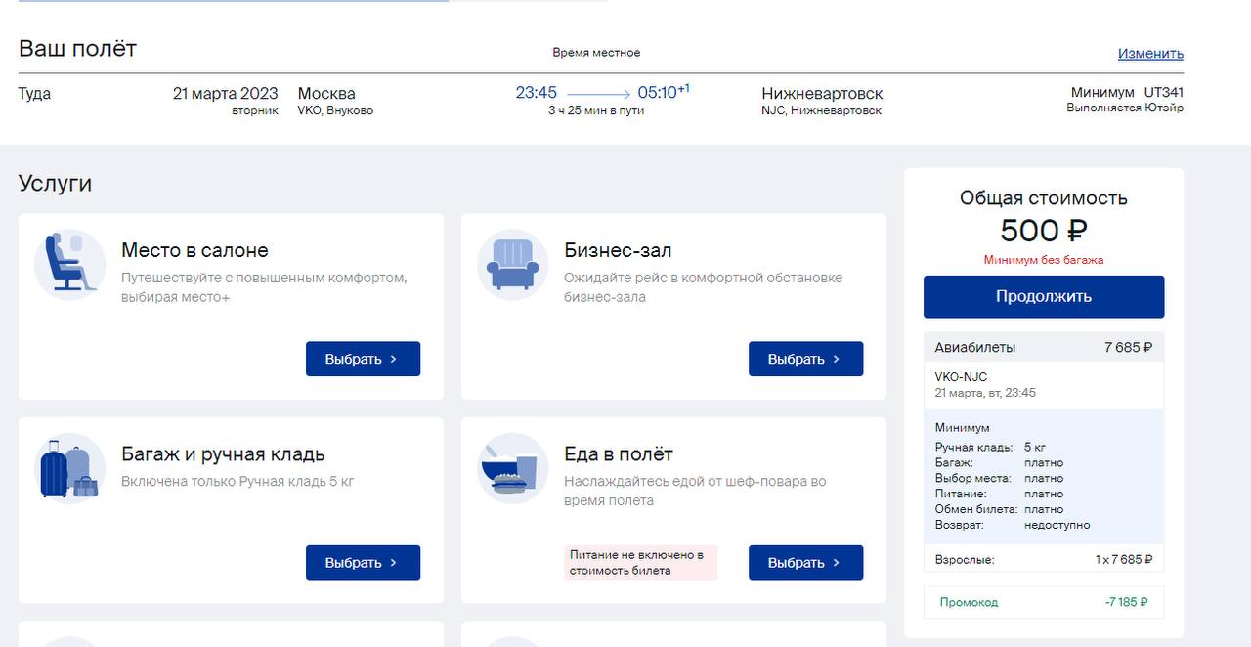
Task: Click the airplane seat icon
Action: coord(69,264)
